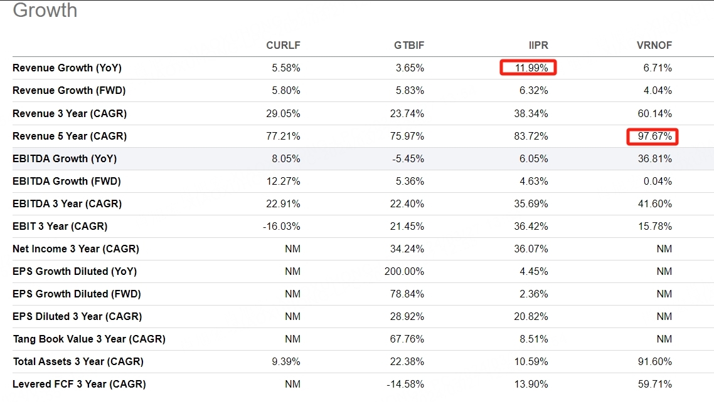Open the EPS Growth Diluted (YoY) label
The height and width of the screenshot is (402, 714).
(75, 271)
